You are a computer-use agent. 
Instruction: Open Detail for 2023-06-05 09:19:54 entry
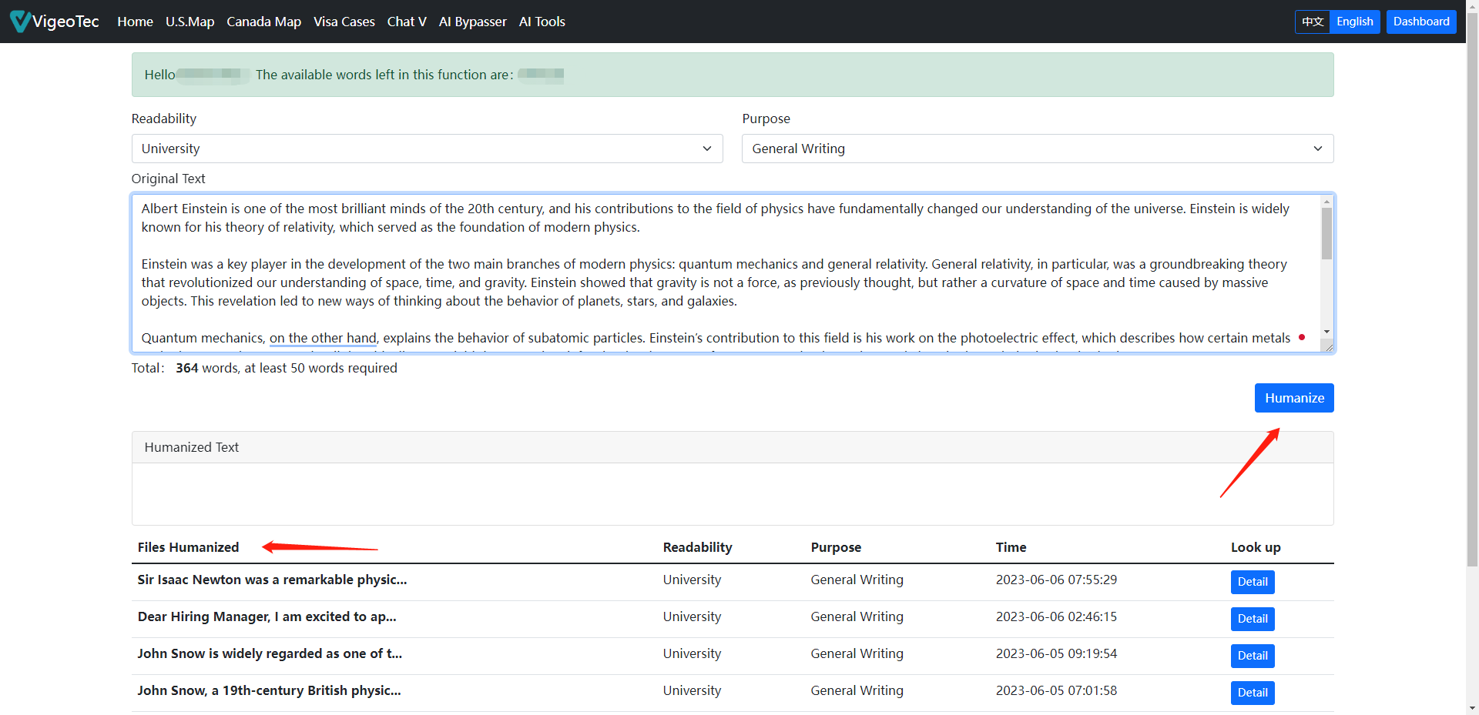click(x=1252, y=656)
